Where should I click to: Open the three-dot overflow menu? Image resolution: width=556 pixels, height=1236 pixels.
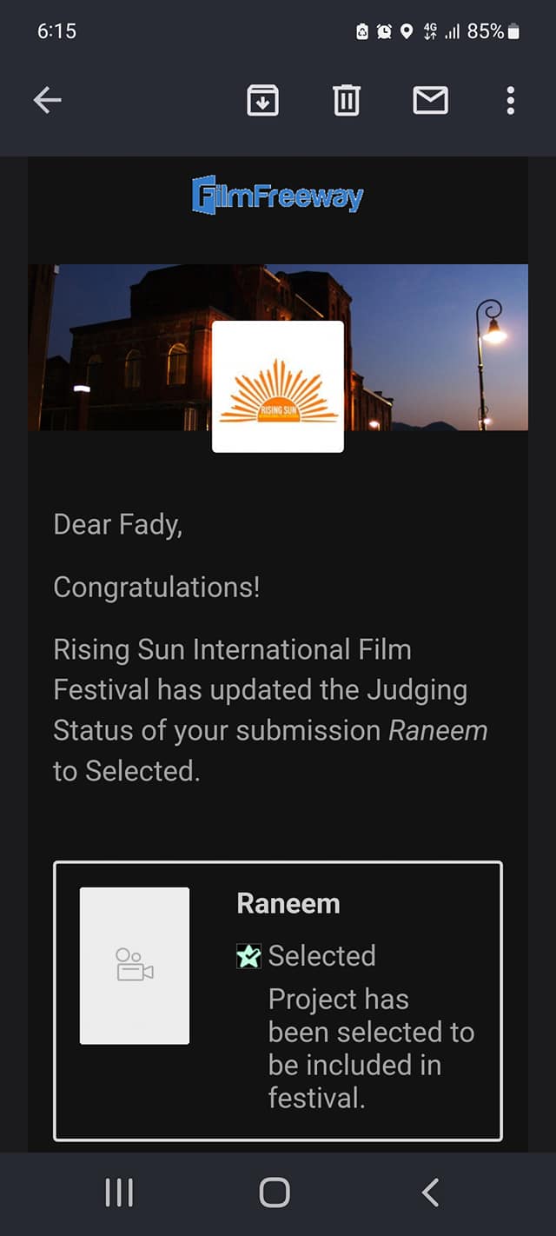(x=511, y=101)
